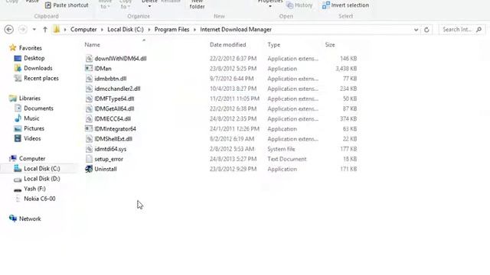Select the IDMGetAll64.dll file icon

89,108
